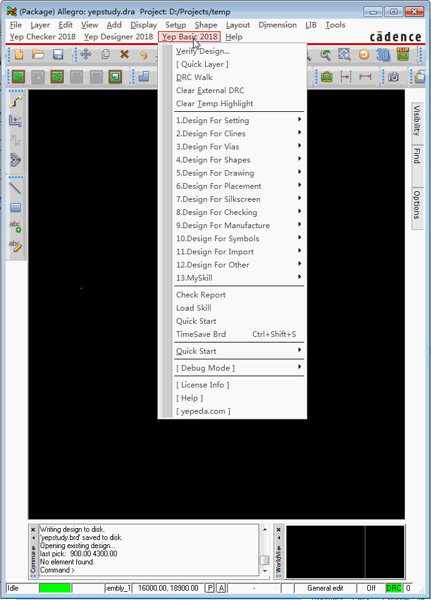The width and height of the screenshot is (431, 600).
Task: Select the Add Line tool
Action: pyautogui.click(x=16, y=188)
